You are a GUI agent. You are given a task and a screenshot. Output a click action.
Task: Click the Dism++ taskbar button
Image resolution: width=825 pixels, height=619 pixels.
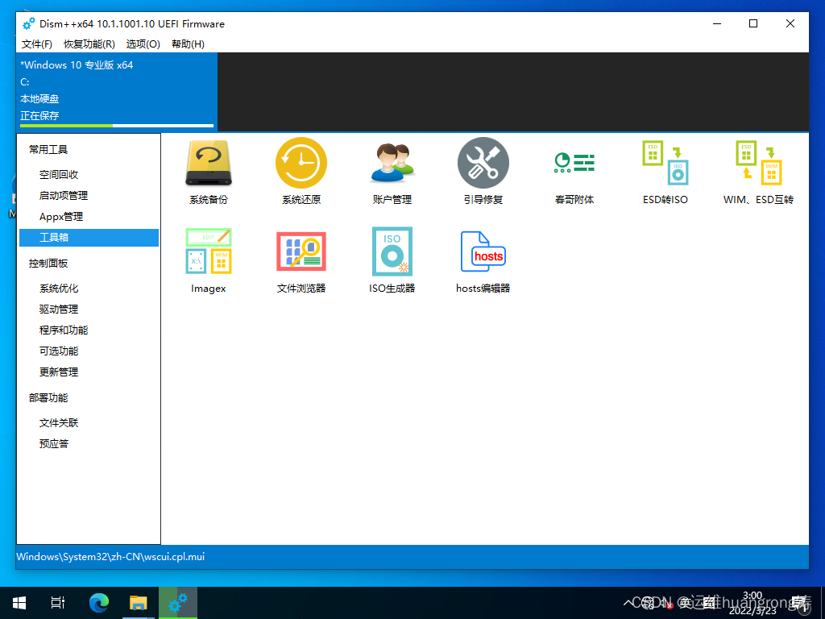coord(178,603)
